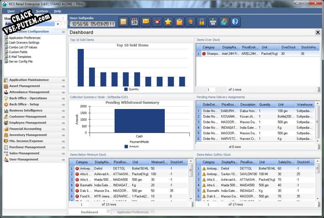Click page number field in Items Below Minimum Stock

[84, 205]
